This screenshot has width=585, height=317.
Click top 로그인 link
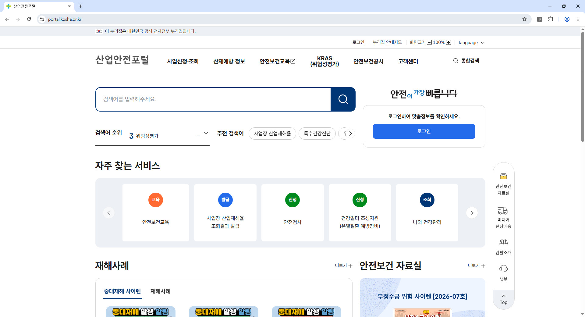tap(358, 42)
